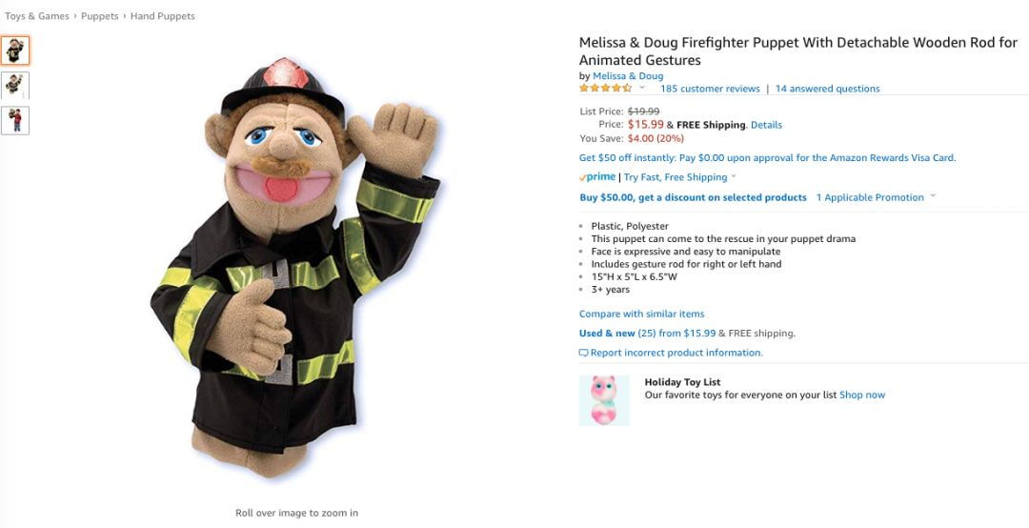Click the report speech bubble icon
This screenshot has width=1029, height=528.
583,353
